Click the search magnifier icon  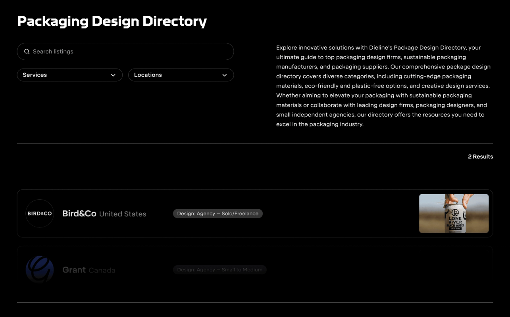(x=27, y=52)
